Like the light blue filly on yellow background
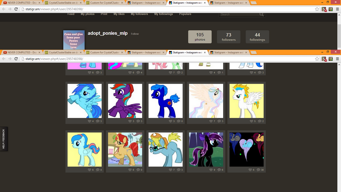This screenshot has height=192, width=341. click(89, 170)
